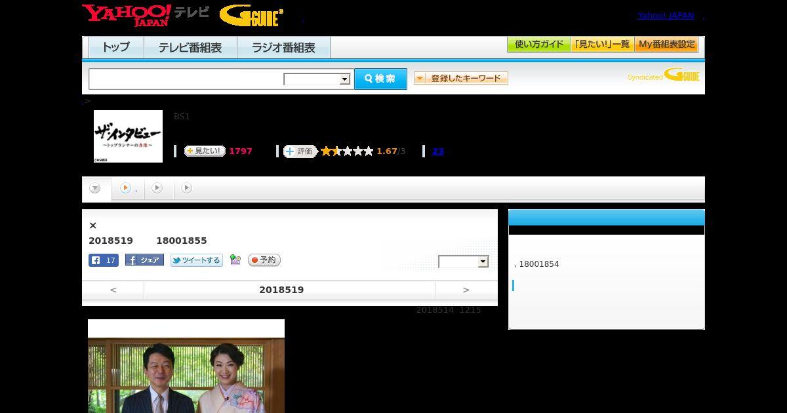
Task: Set rating using the star bar
Action: pyautogui.click(x=347, y=151)
